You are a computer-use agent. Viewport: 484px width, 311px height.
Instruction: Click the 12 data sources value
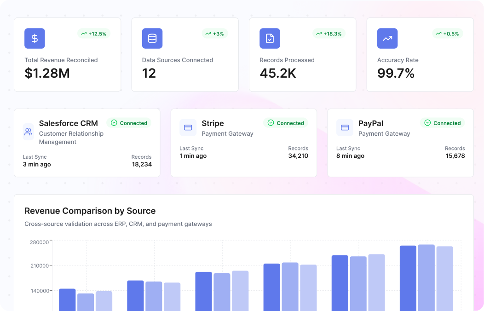(x=149, y=73)
